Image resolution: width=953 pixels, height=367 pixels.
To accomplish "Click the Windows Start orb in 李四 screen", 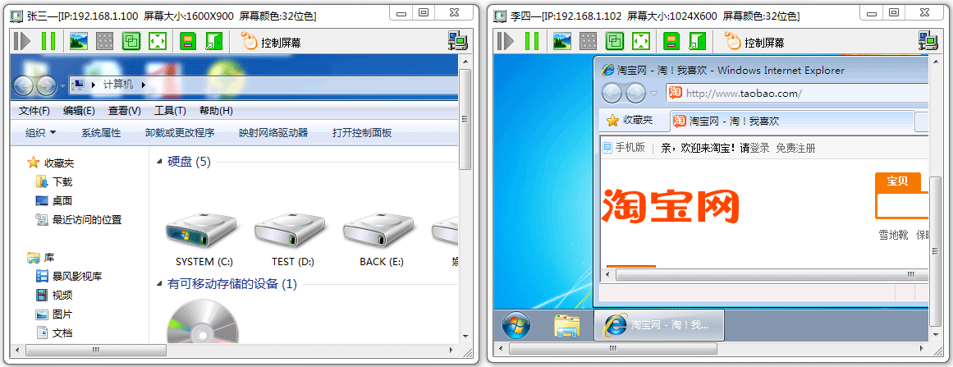I will (x=516, y=325).
